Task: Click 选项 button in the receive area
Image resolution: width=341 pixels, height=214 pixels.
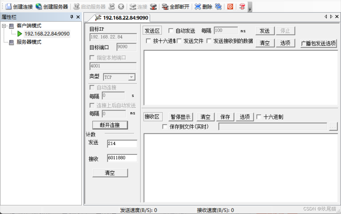Action: click(x=245, y=117)
